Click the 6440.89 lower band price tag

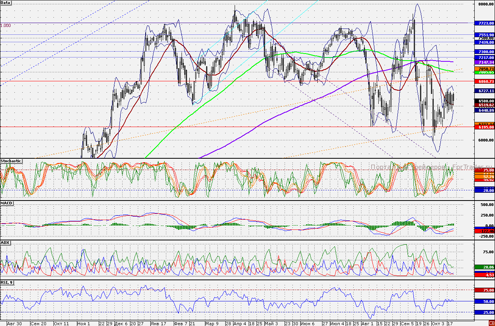tap(484, 111)
